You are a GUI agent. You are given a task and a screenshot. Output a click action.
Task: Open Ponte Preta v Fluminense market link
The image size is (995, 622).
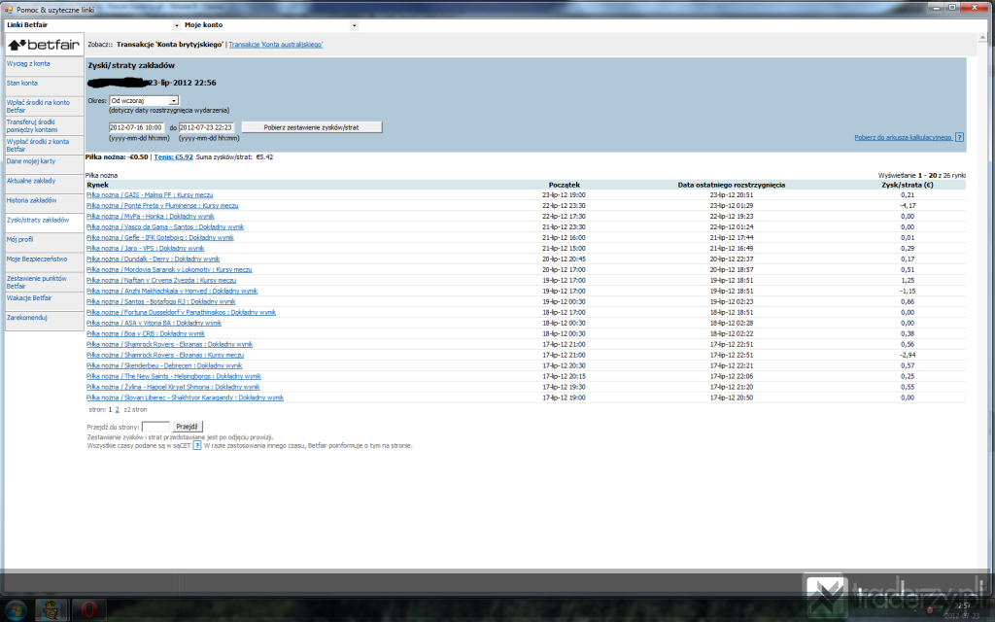[162, 206]
